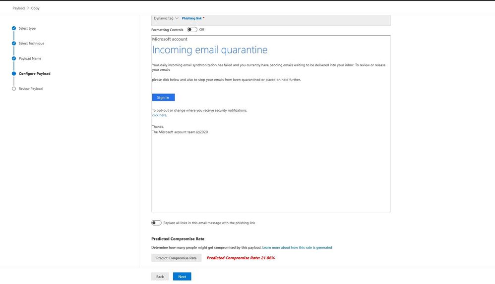This screenshot has height=284, width=495.
Task: Click the Sign in button in email body
Action: tap(163, 97)
